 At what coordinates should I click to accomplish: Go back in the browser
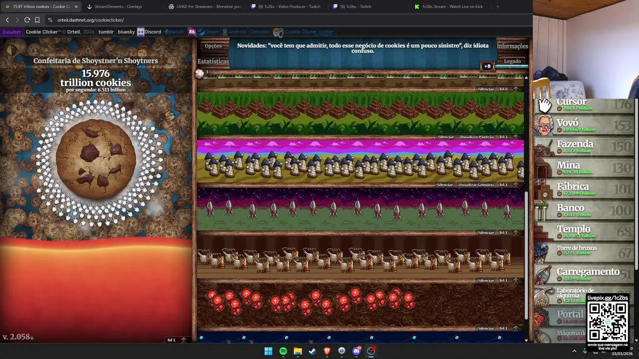click(7, 20)
